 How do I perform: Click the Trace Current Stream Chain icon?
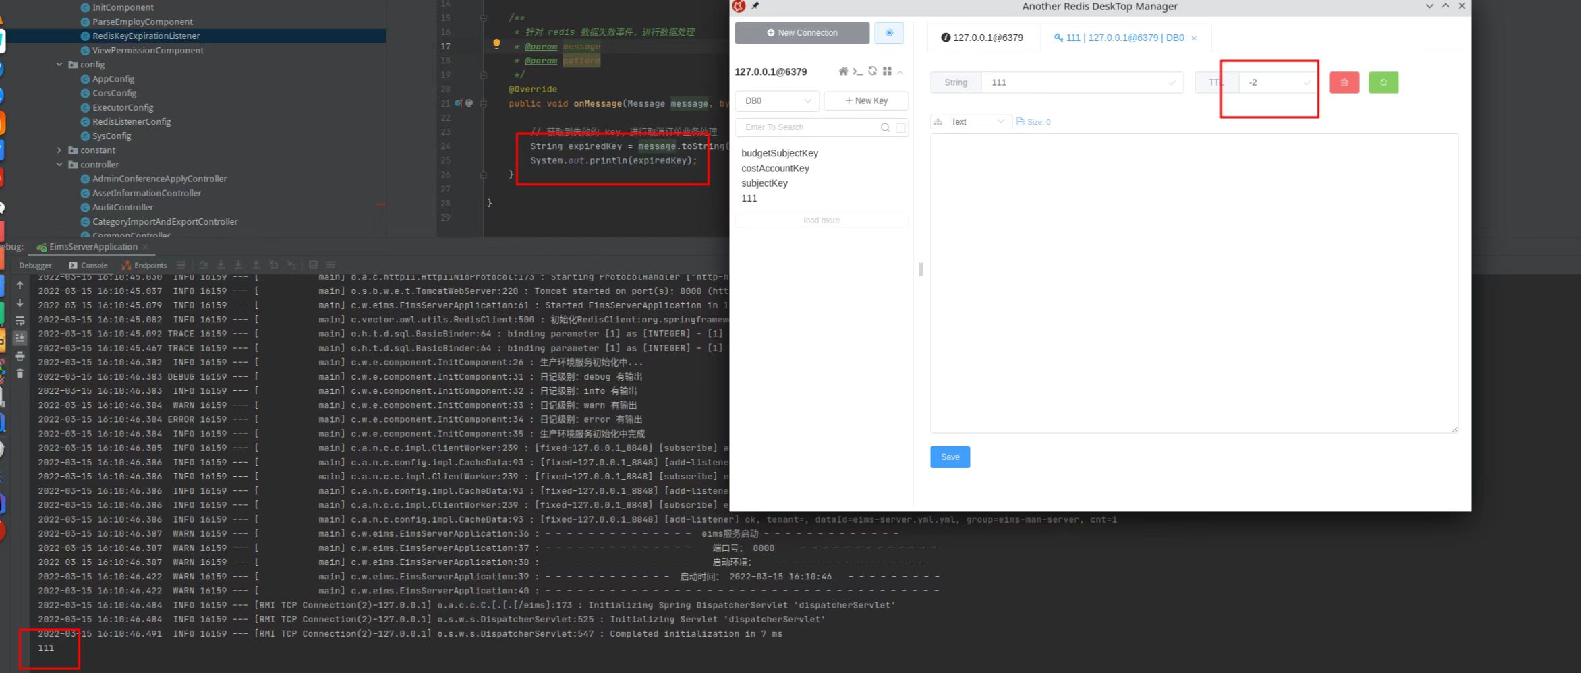point(330,265)
